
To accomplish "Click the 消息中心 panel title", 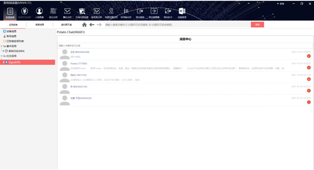I will tap(185, 39).
